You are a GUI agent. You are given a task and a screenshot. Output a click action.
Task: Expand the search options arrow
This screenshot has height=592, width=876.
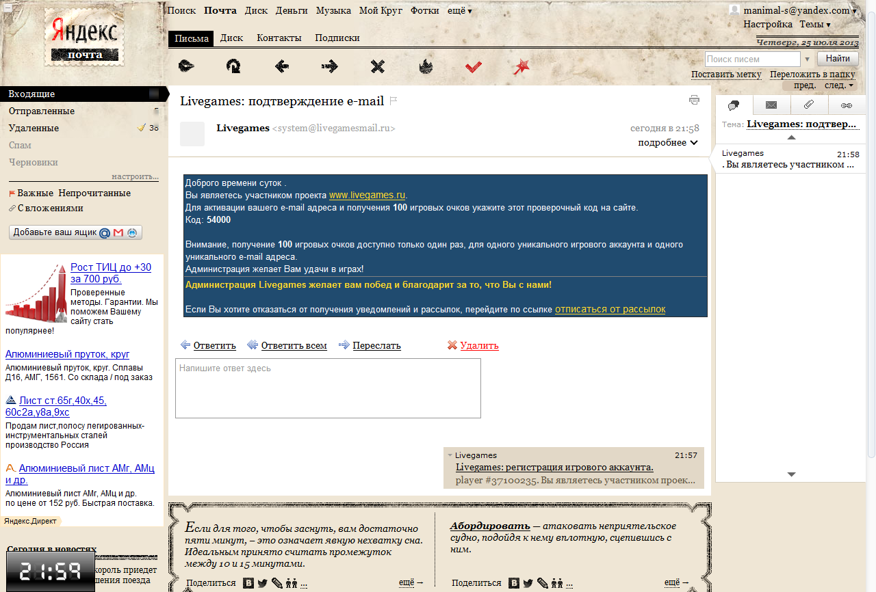click(x=807, y=59)
